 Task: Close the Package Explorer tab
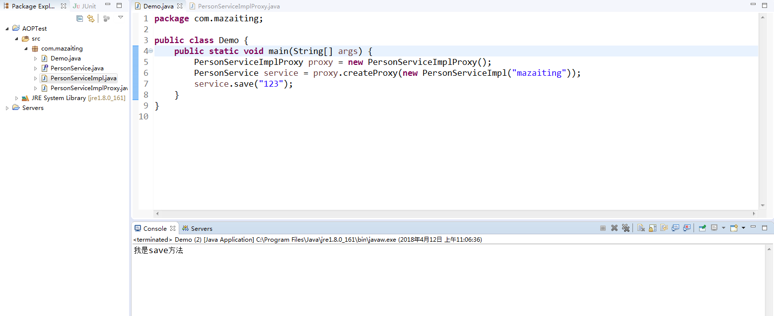click(63, 6)
